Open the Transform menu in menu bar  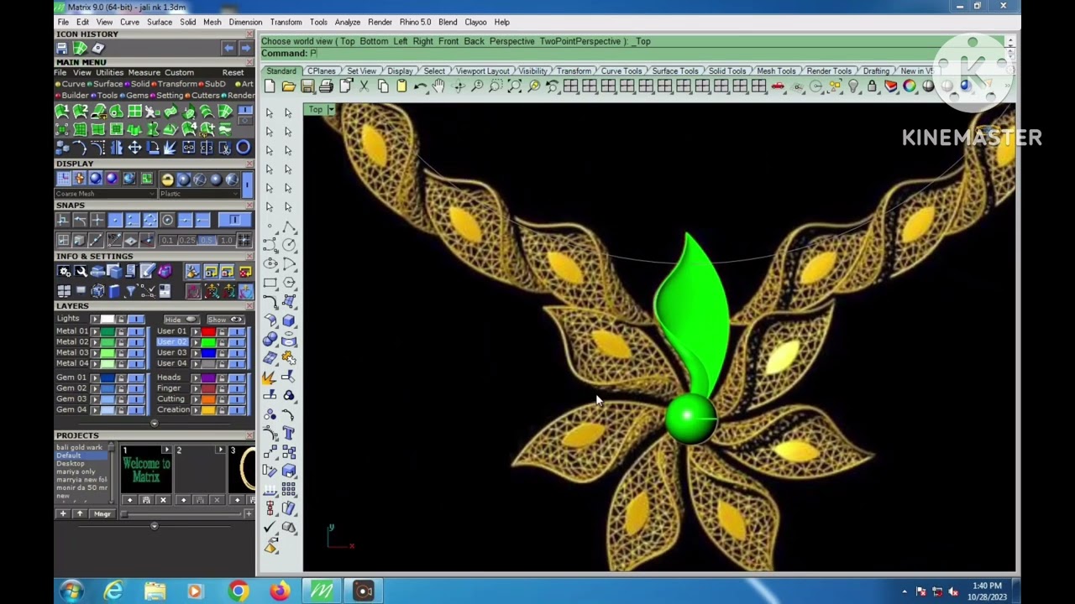click(286, 22)
